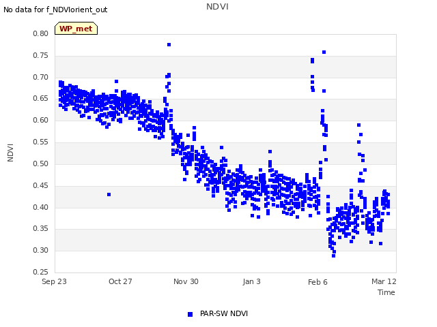Click the 0.50 y-axis tick label
The height and width of the screenshot is (327, 437).
[x=41, y=163]
